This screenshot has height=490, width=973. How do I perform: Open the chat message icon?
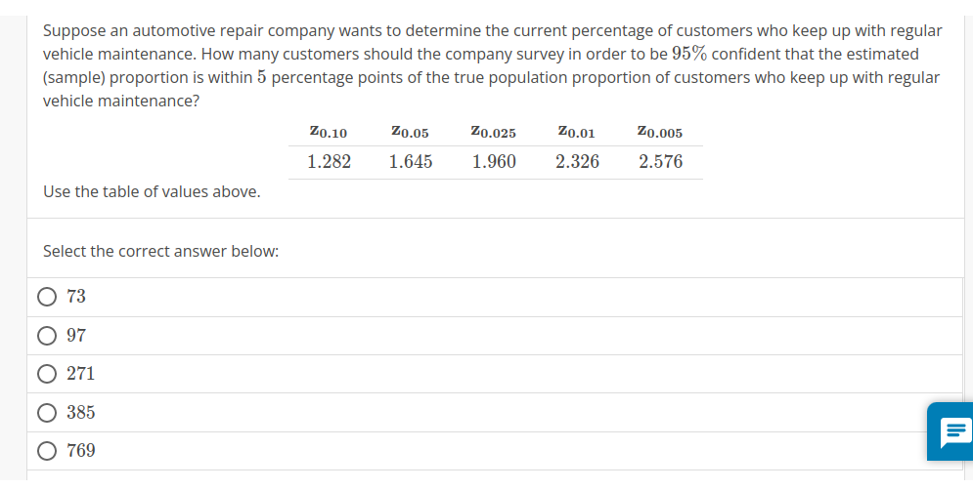(954, 431)
